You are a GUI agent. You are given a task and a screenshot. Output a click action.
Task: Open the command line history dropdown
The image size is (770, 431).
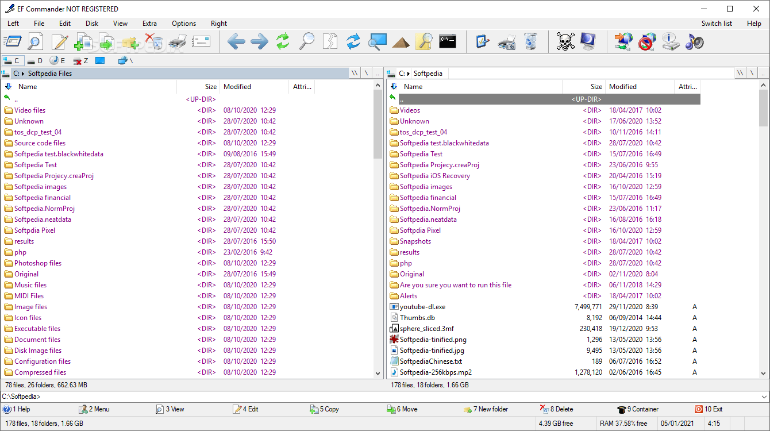click(764, 397)
